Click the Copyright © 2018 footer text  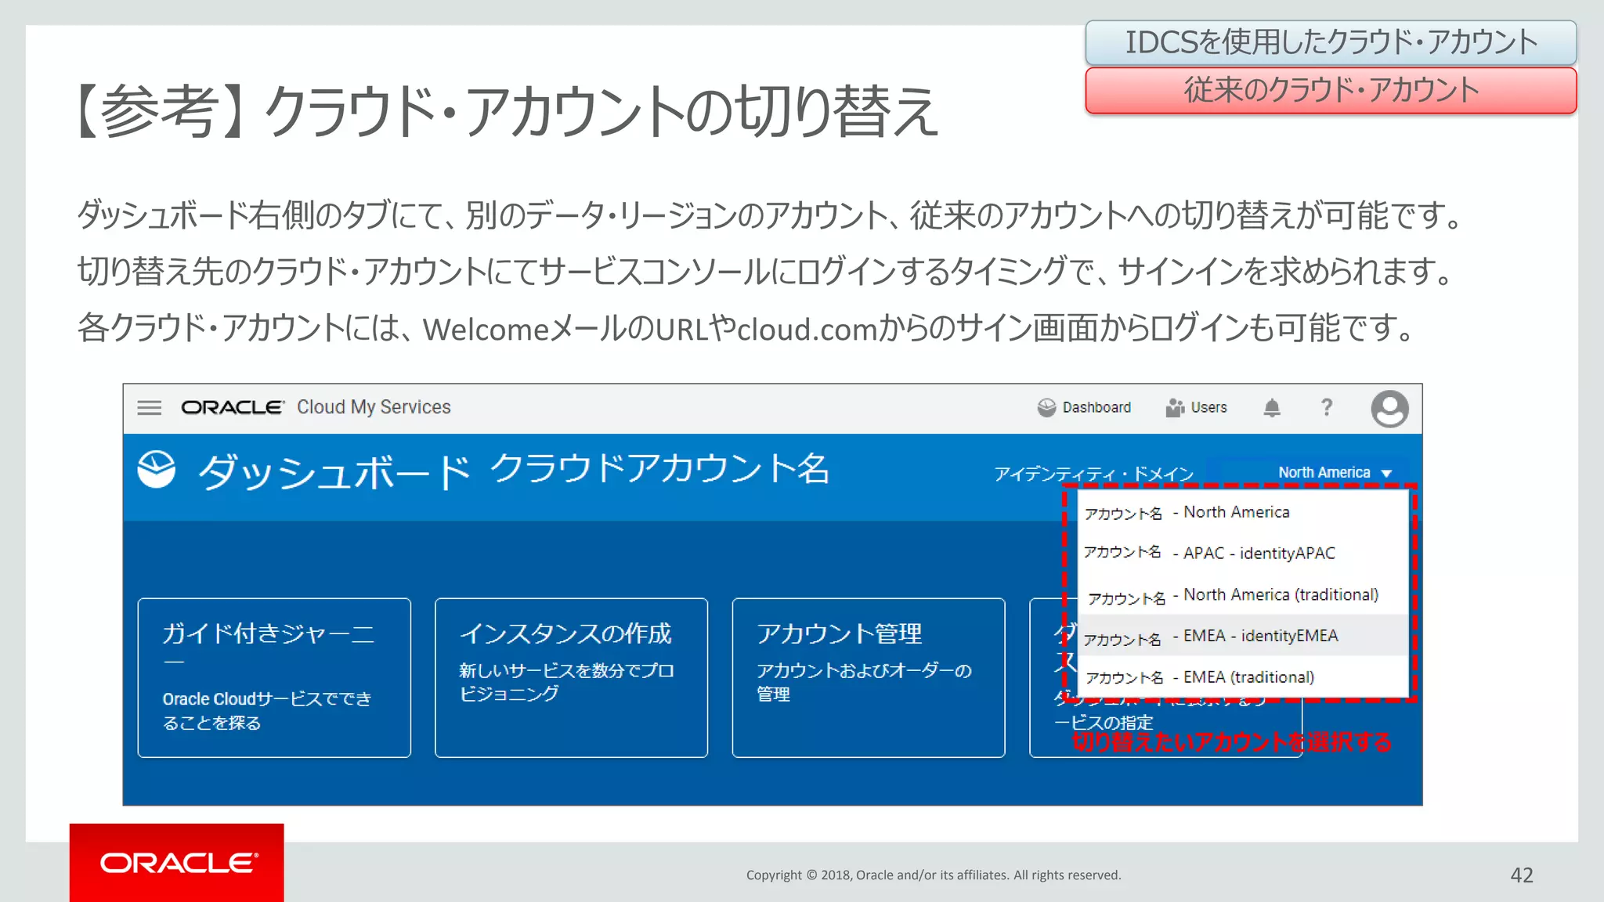click(x=934, y=875)
